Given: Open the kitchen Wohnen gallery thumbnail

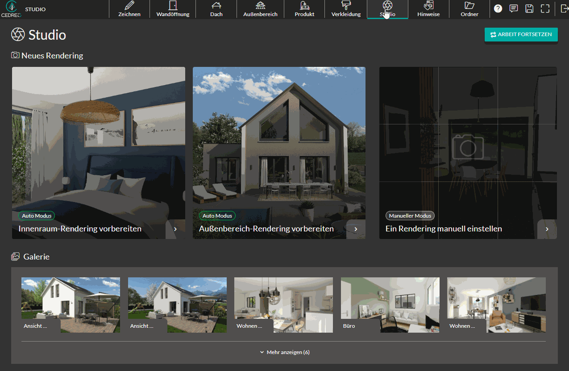Looking at the screenshot, I should [x=283, y=305].
